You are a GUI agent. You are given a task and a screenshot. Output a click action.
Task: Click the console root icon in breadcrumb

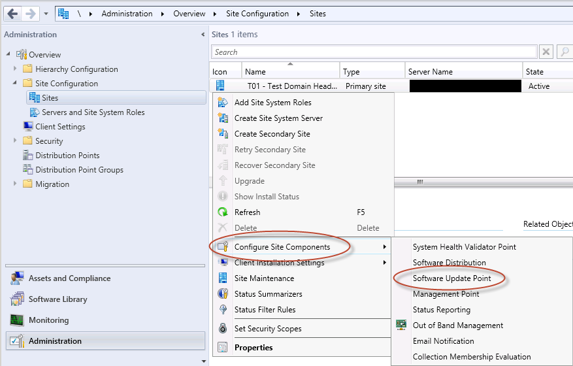pyautogui.click(x=63, y=14)
